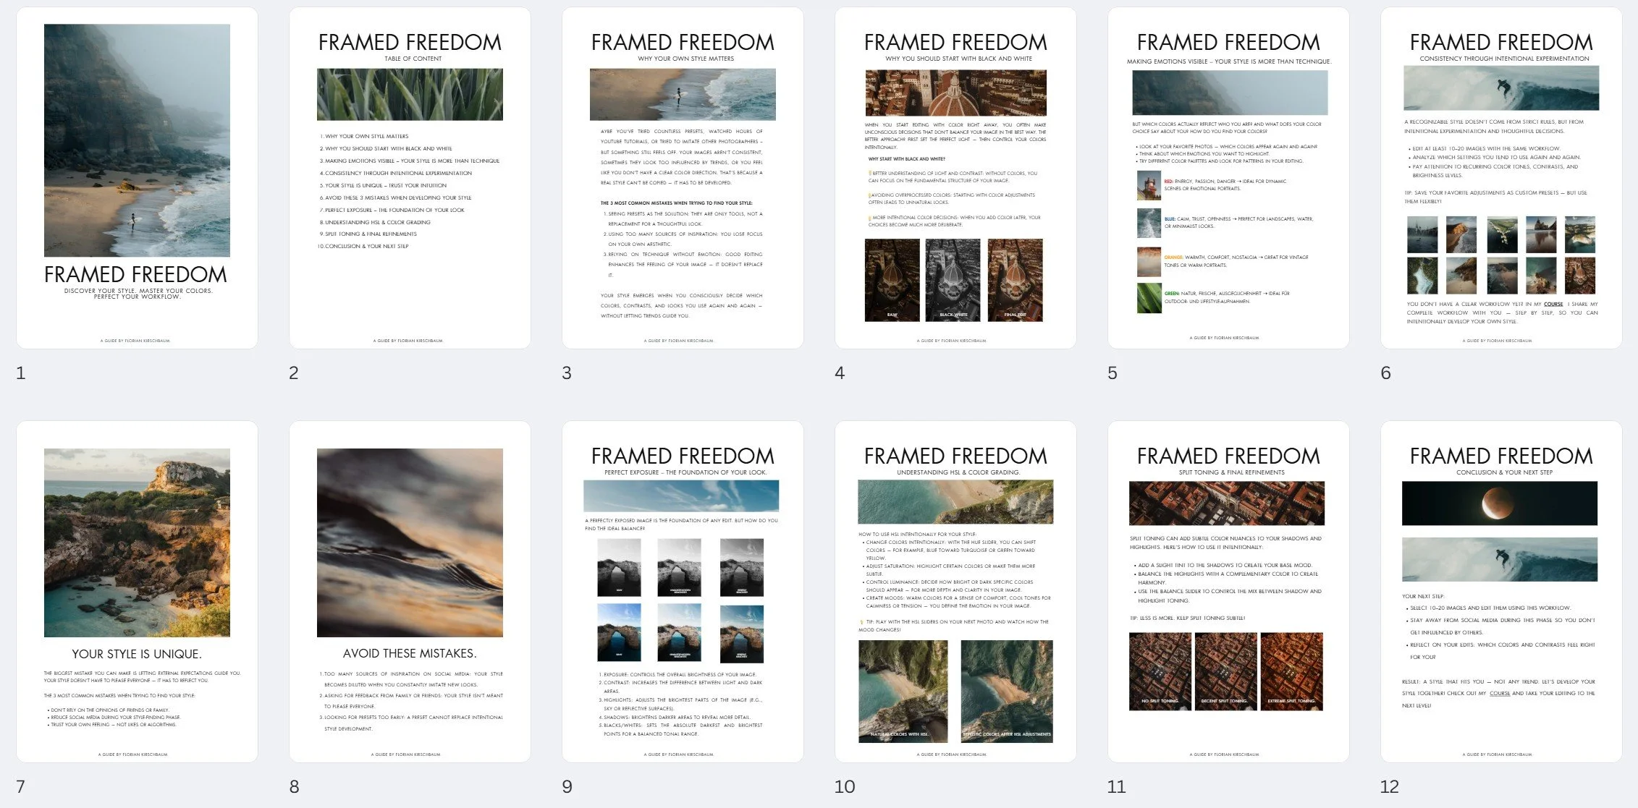Select page 6 Consistency Through Experimentation

click(x=1501, y=178)
